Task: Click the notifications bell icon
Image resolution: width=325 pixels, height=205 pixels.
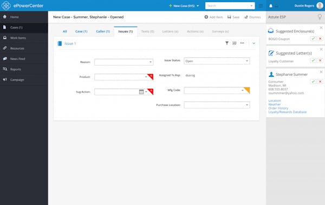Action: pos(271,6)
